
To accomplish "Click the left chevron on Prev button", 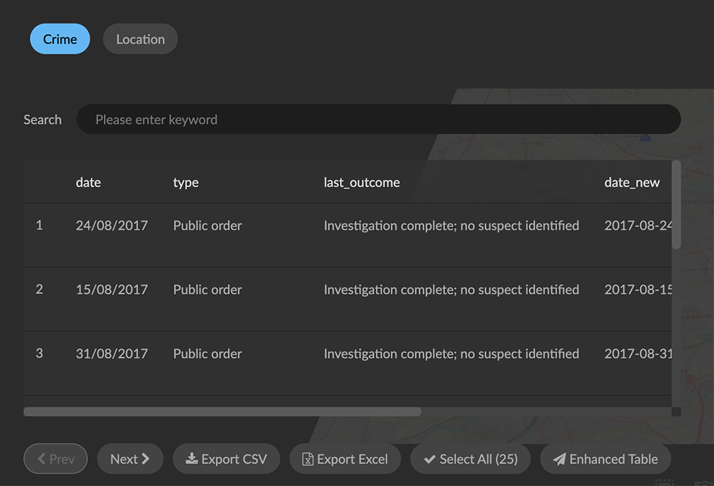I will click(41, 459).
